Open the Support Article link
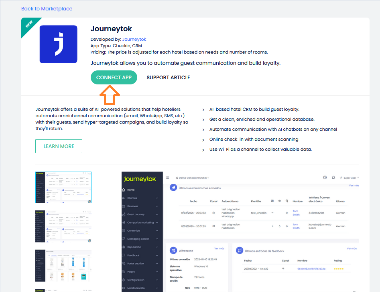 (x=168, y=78)
